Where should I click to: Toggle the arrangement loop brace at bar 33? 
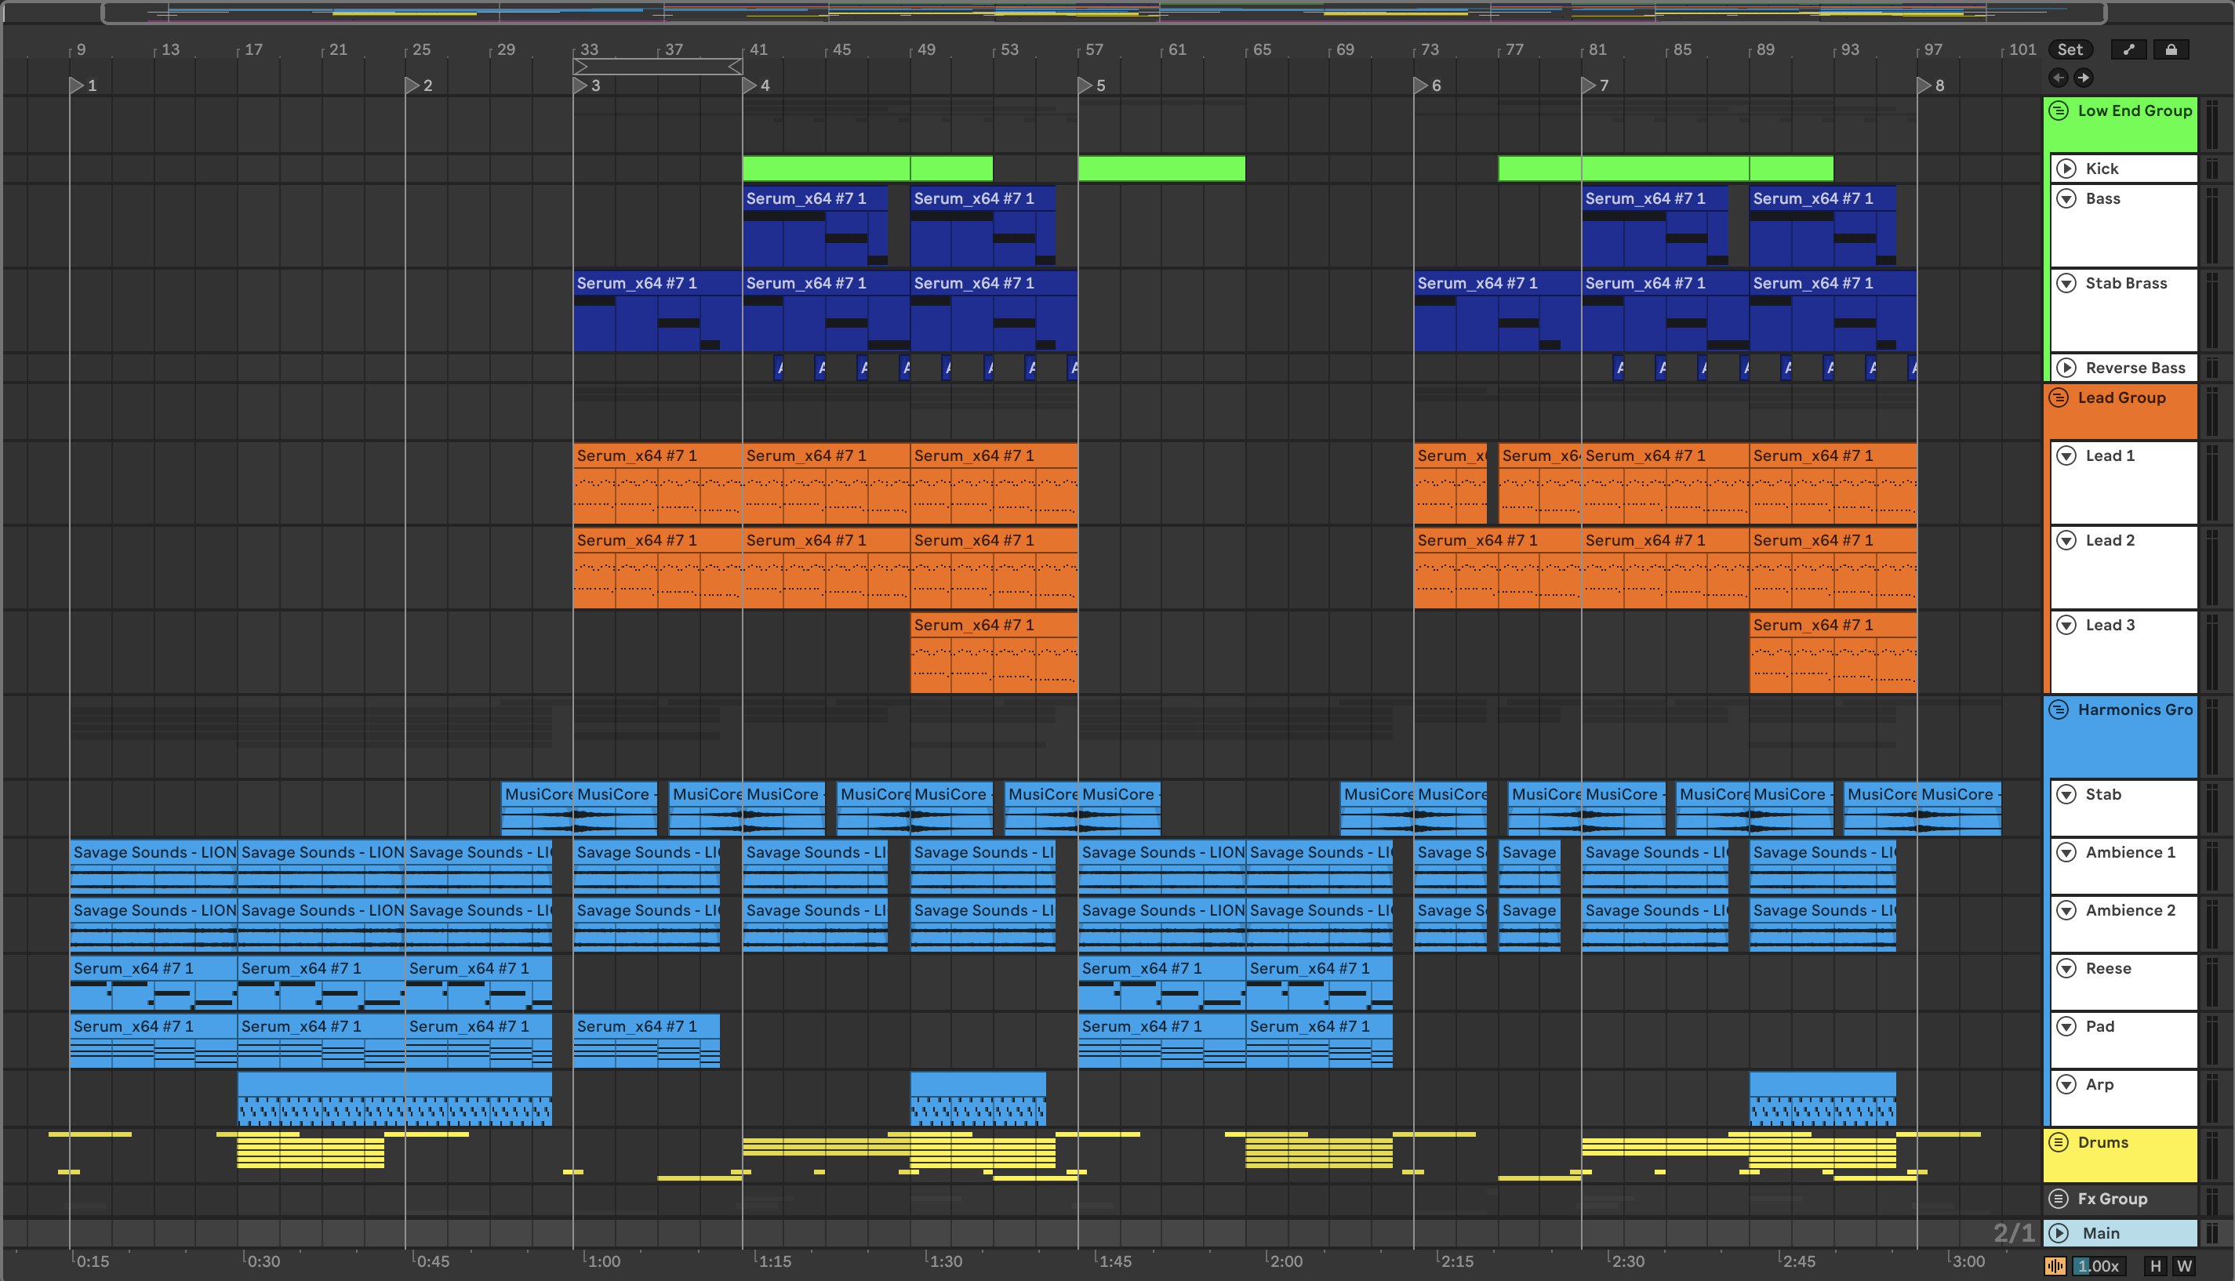coord(657,66)
